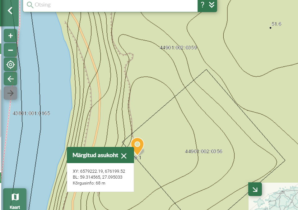Click the orange location marker pin
Screen dimensions: 298x210
click(x=137, y=145)
